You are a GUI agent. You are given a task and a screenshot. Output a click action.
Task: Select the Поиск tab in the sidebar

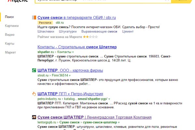click(x=9, y=17)
